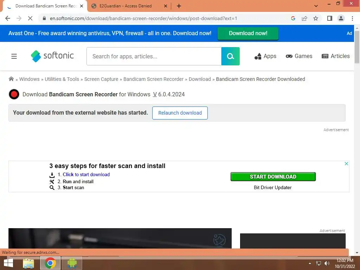
Task: Click the Search for apps, articles field
Action: click(x=154, y=56)
